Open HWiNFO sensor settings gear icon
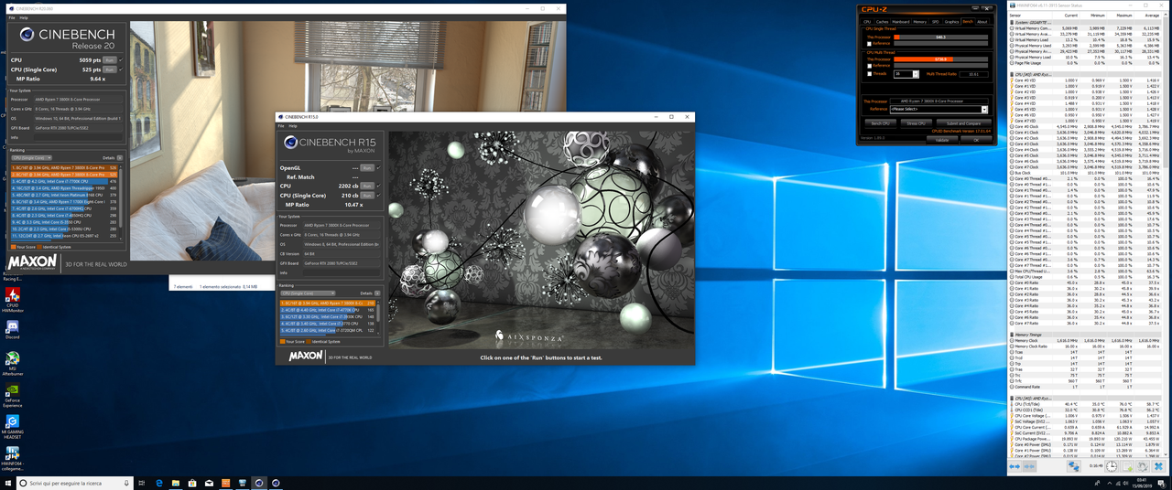Viewport: 1172px width, 490px height. pos(1143,466)
